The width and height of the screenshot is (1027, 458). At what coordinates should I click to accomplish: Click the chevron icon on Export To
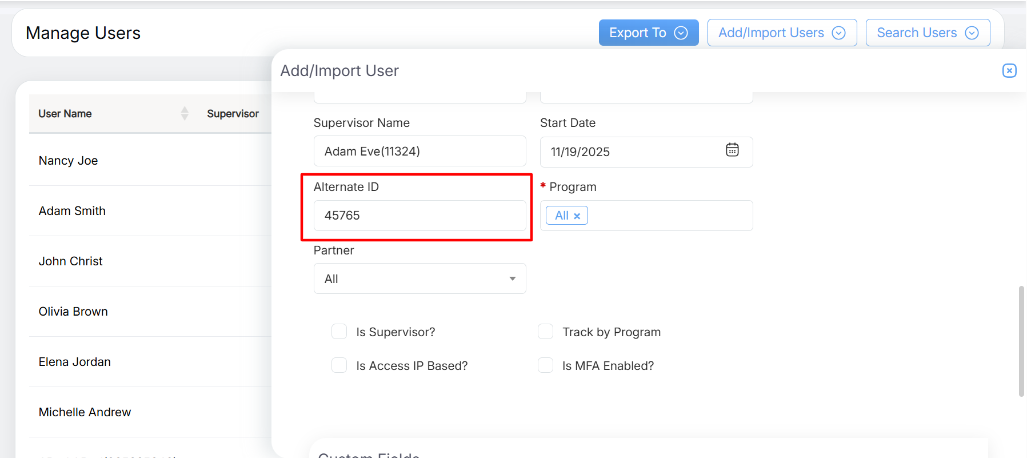(681, 33)
